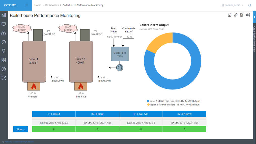Click the 7 % Excess O2 value
Image resolution: width=256 pixels, height=144 pixels.
point(95,31)
